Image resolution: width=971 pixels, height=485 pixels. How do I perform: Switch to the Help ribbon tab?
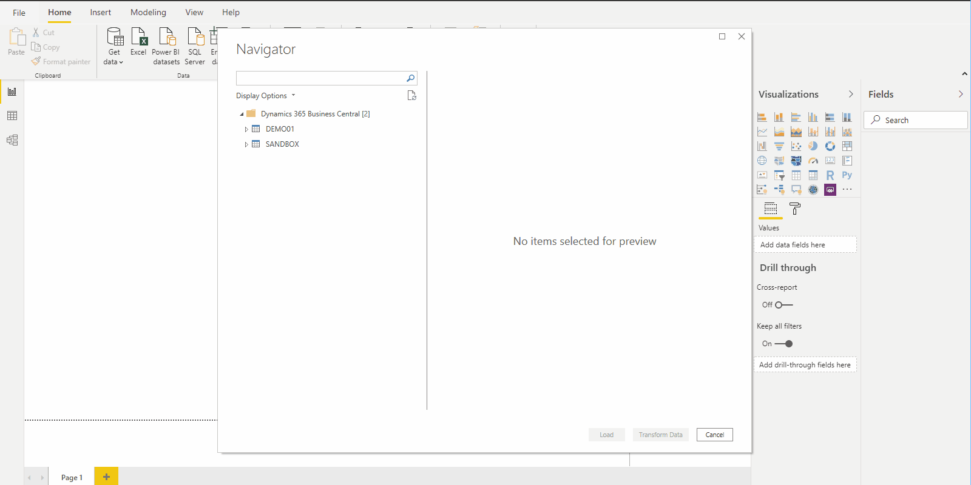231,12
